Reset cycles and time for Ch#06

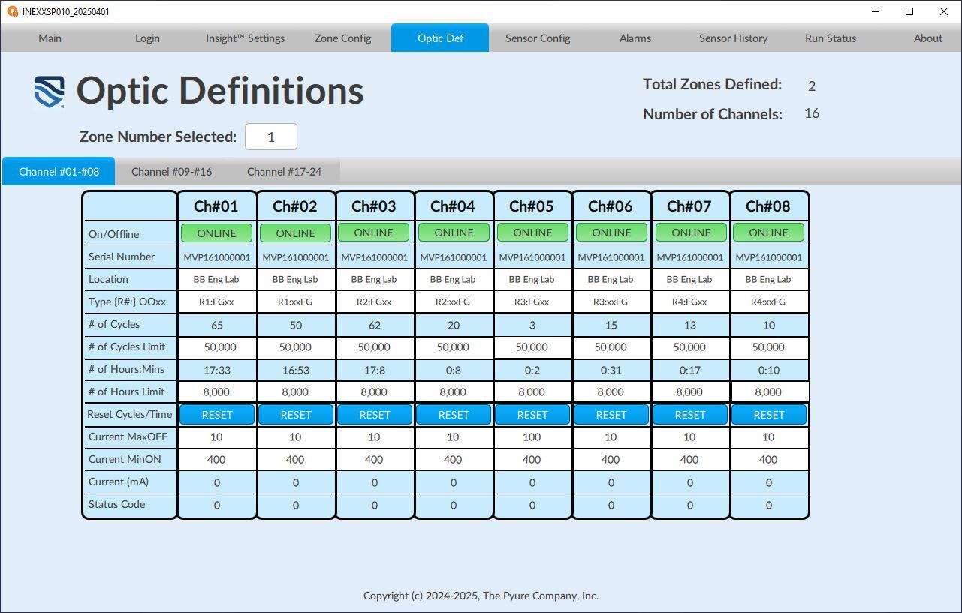point(611,414)
